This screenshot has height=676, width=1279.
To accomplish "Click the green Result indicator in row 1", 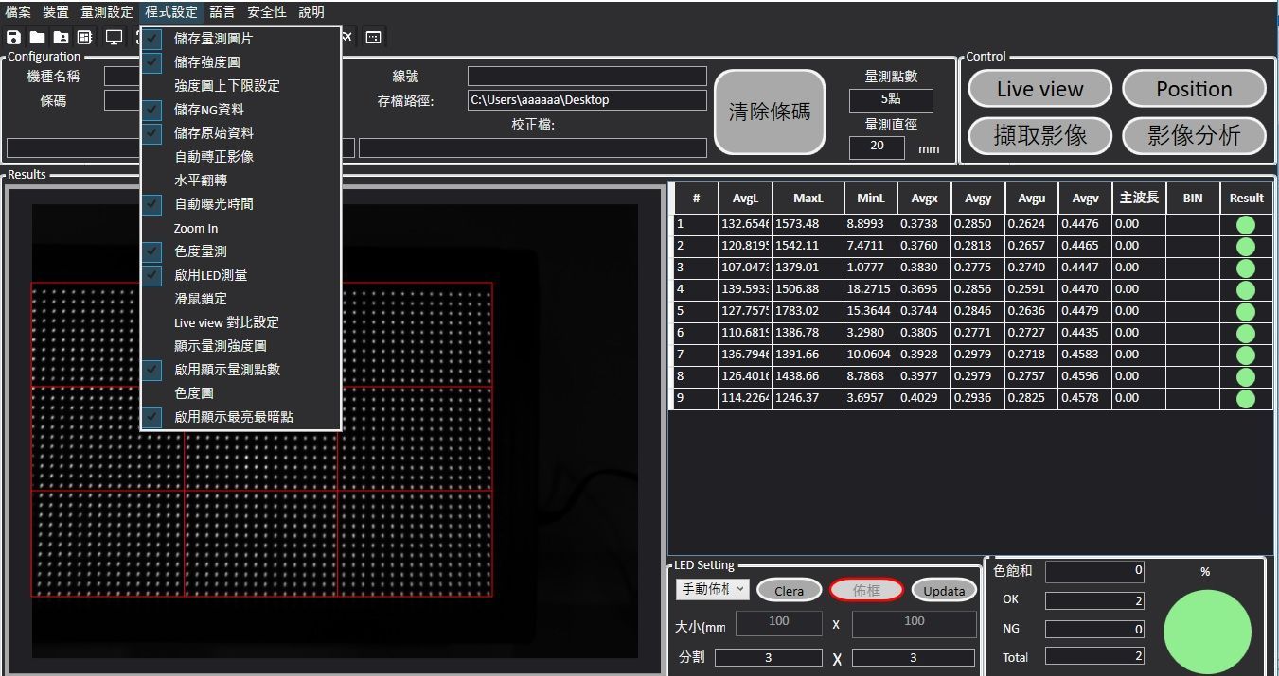I will [x=1246, y=225].
